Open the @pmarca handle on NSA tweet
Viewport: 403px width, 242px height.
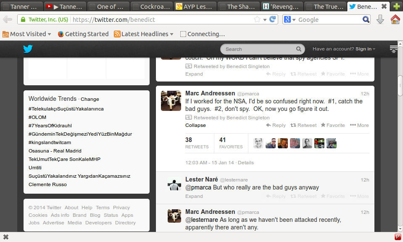[248, 94]
